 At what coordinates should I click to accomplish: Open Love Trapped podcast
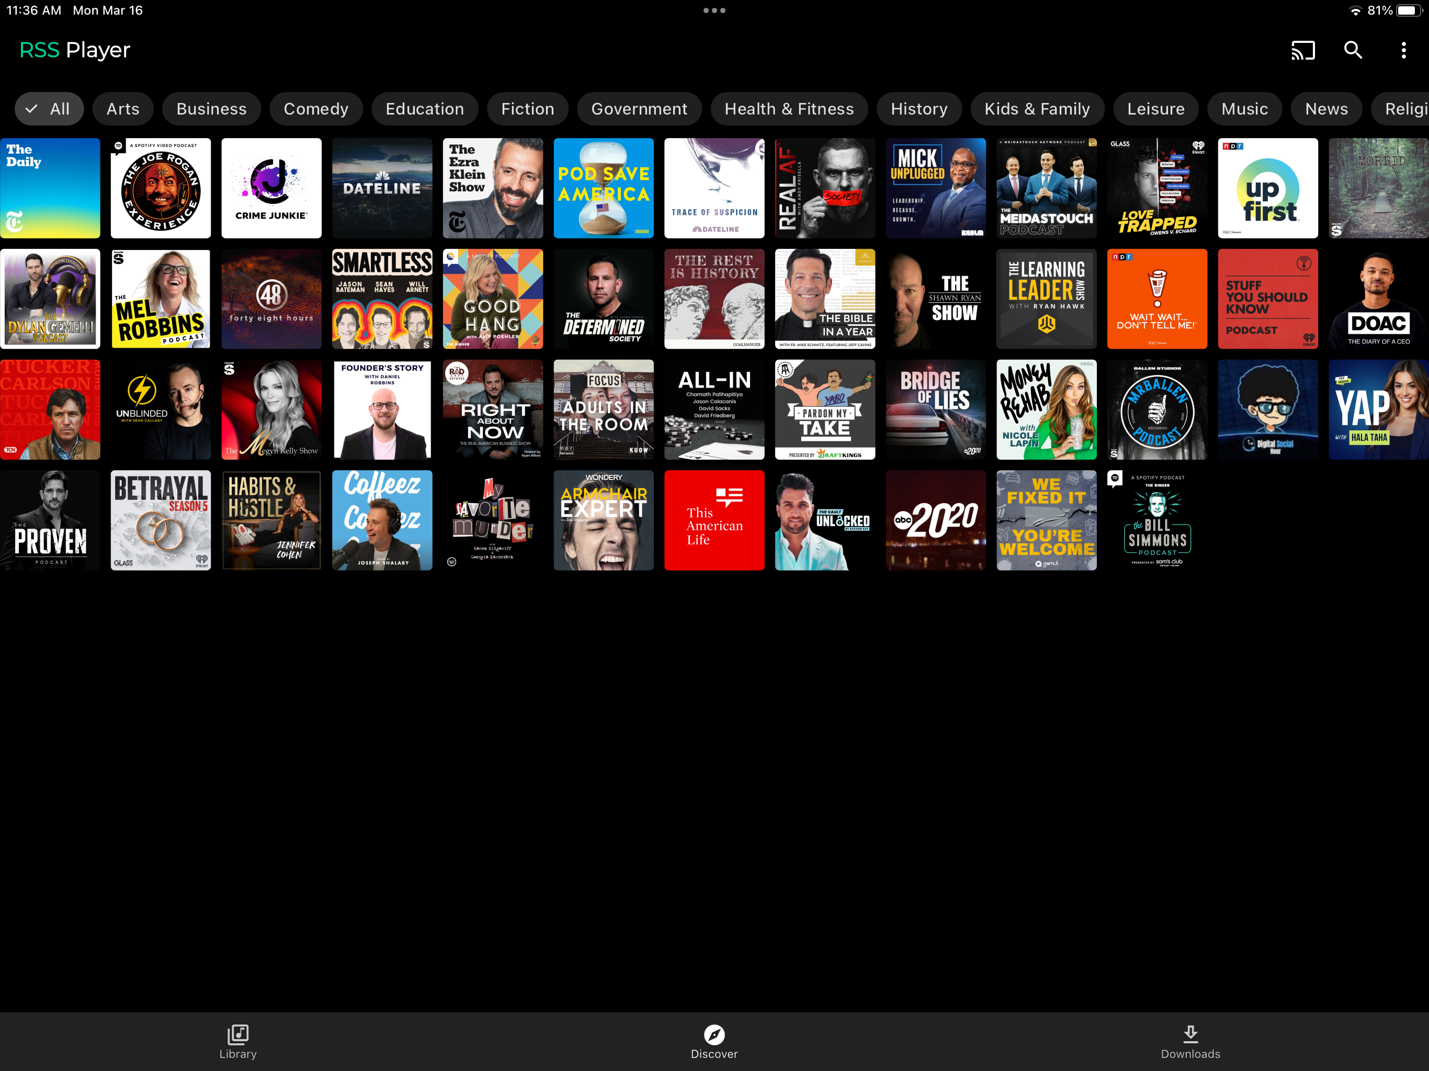pyautogui.click(x=1157, y=188)
